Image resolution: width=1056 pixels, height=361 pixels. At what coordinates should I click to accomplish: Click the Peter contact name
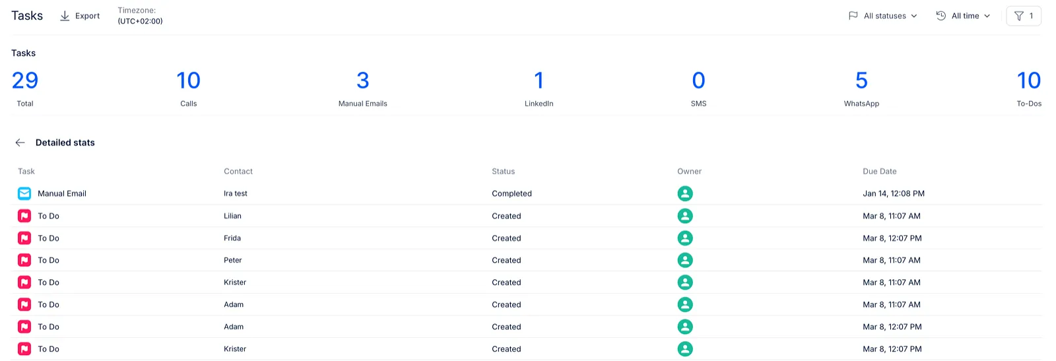233,260
